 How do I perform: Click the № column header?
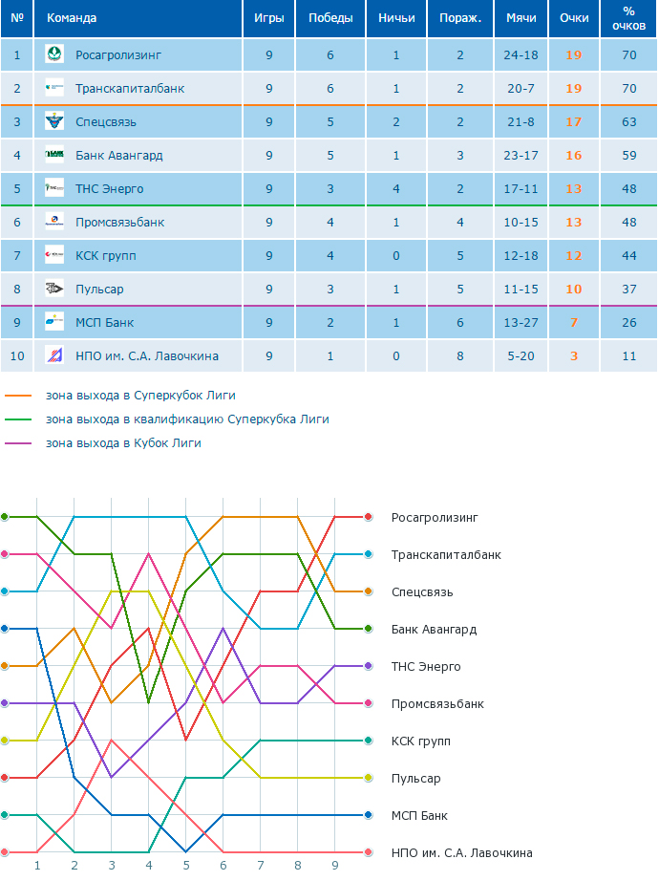click(x=17, y=18)
